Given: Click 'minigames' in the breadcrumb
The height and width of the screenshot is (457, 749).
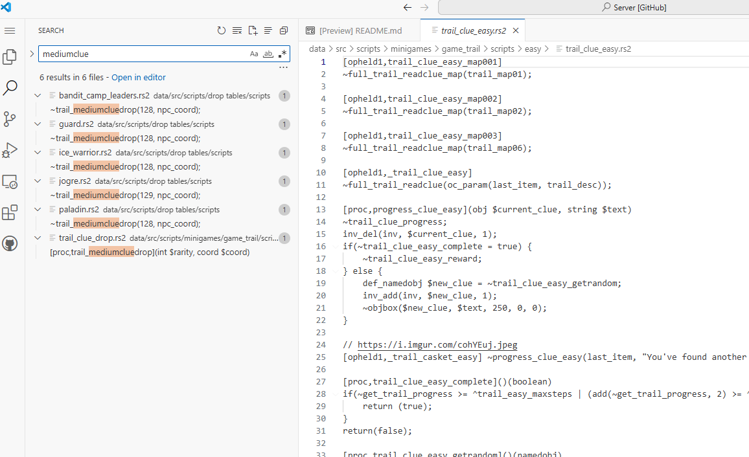Looking at the screenshot, I should pyautogui.click(x=411, y=49).
